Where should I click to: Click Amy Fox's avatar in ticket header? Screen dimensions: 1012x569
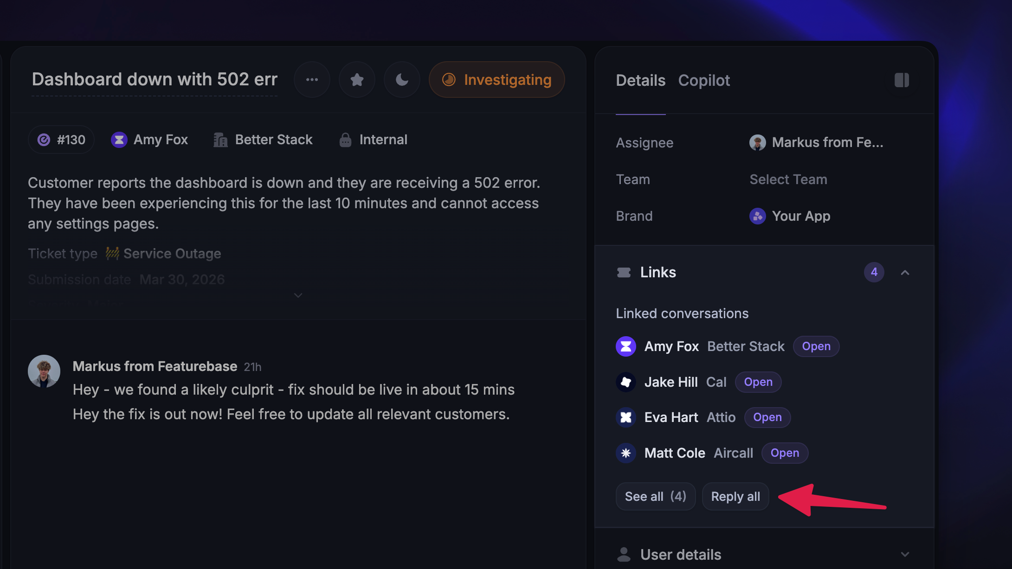(119, 140)
